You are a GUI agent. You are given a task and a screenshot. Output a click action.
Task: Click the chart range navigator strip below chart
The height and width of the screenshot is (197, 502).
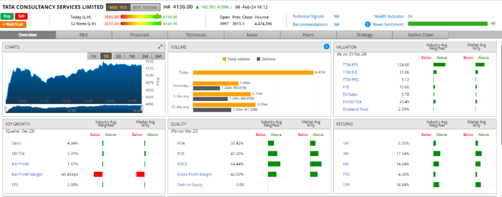[74, 109]
